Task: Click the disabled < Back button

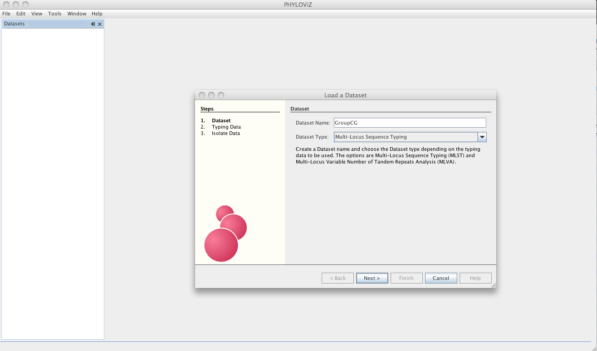Action: tap(338, 278)
